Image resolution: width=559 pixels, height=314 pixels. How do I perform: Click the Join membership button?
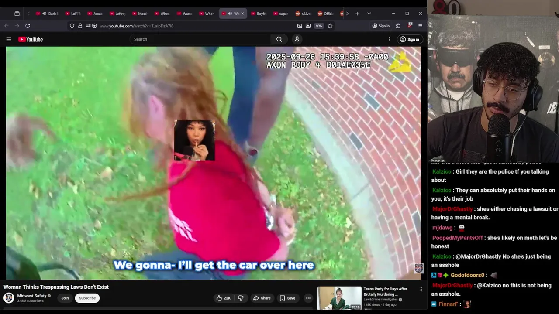pyautogui.click(x=65, y=298)
